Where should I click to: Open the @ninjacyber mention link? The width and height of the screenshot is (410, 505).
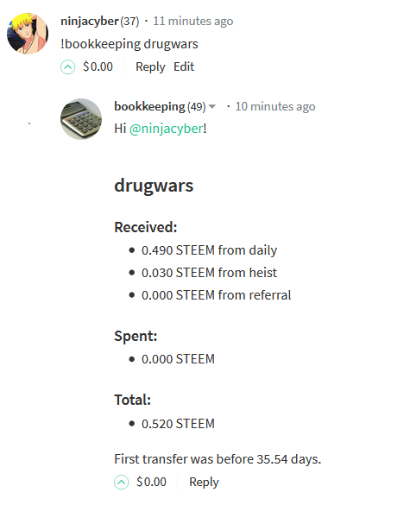click(167, 129)
